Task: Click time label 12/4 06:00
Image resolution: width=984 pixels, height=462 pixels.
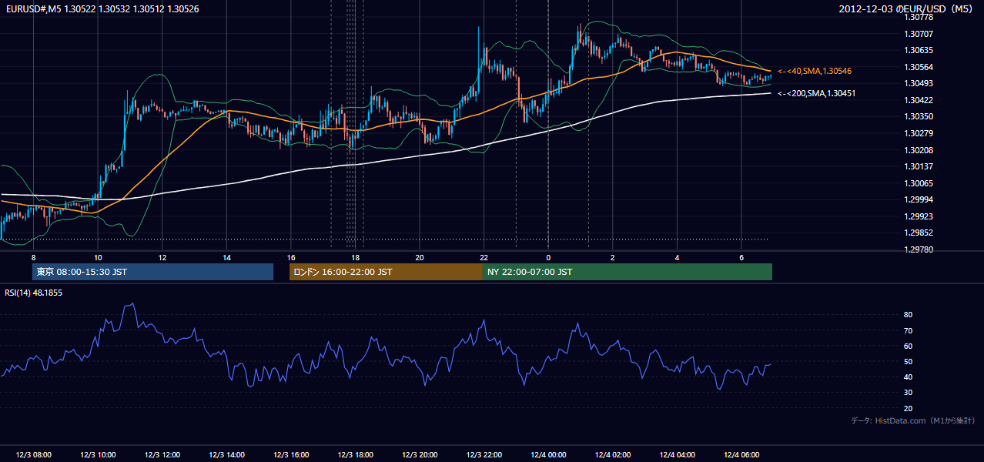Action: point(741,455)
